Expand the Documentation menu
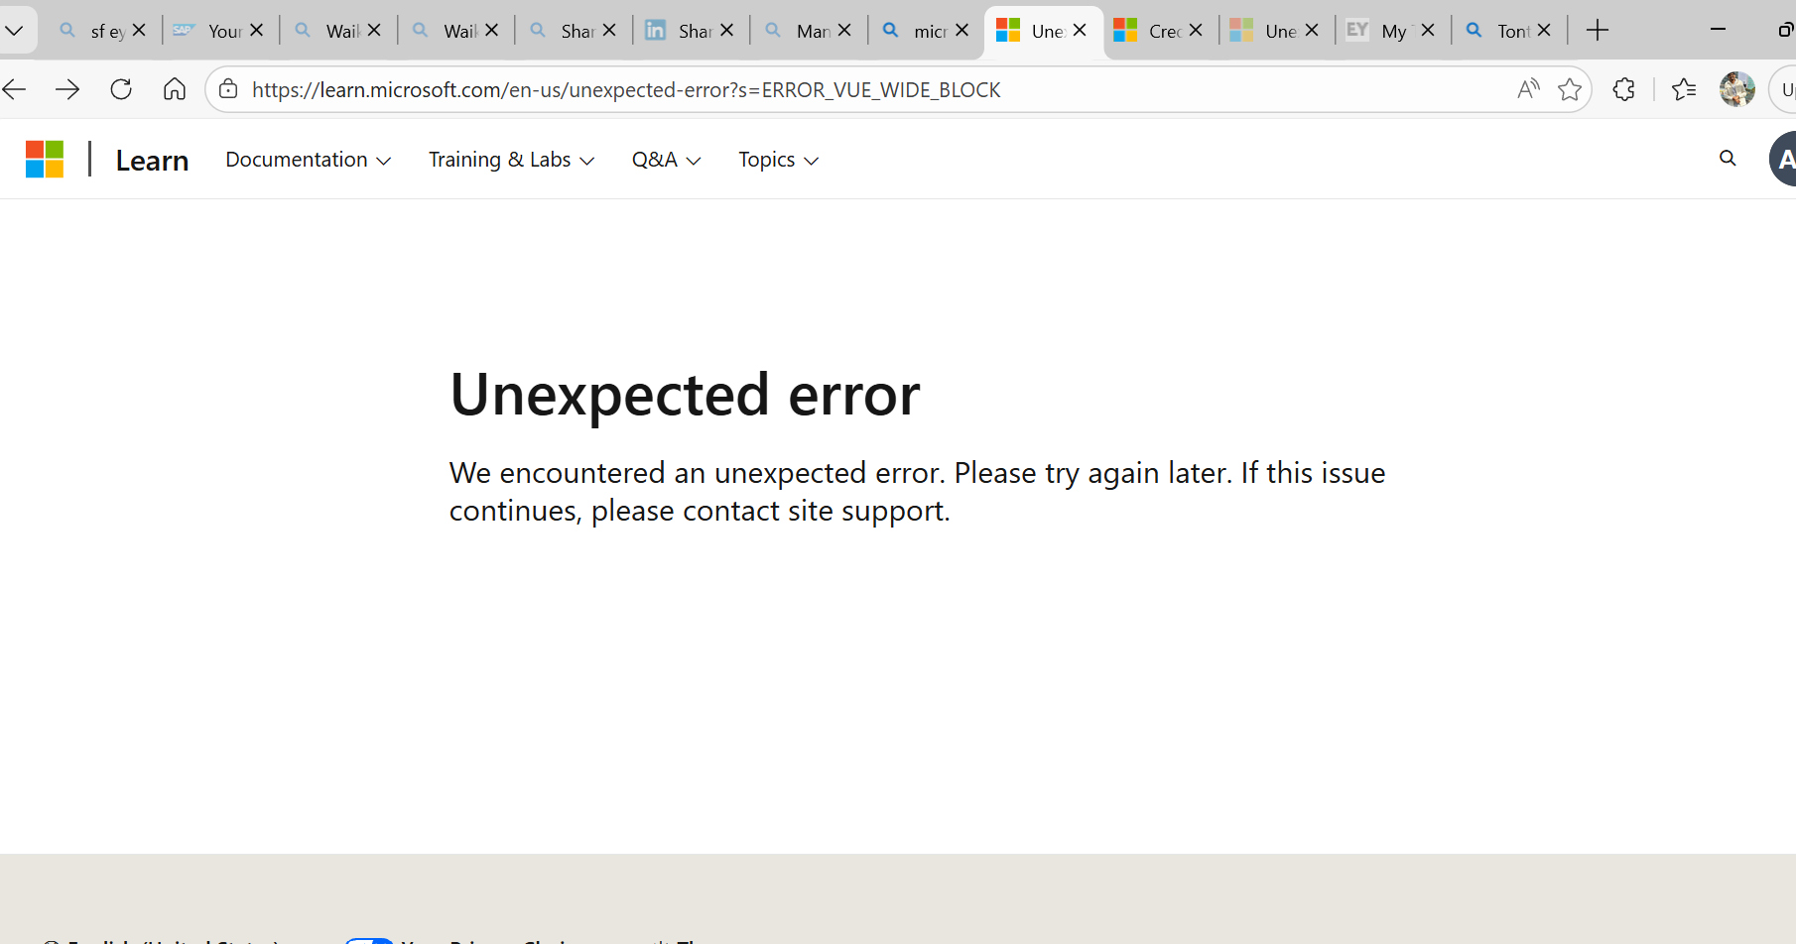 (308, 160)
